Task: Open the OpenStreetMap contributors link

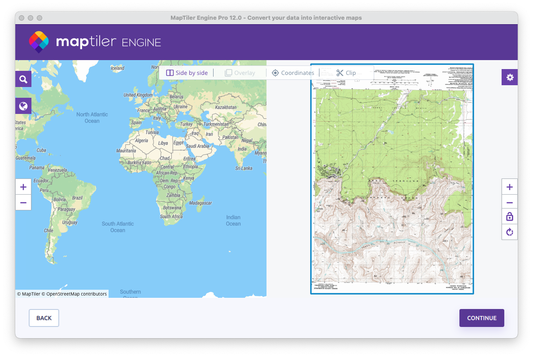Action: 76,294
